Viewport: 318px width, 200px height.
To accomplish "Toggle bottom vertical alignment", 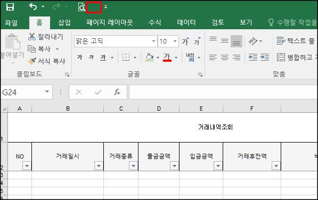I will [x=237, y=41].
